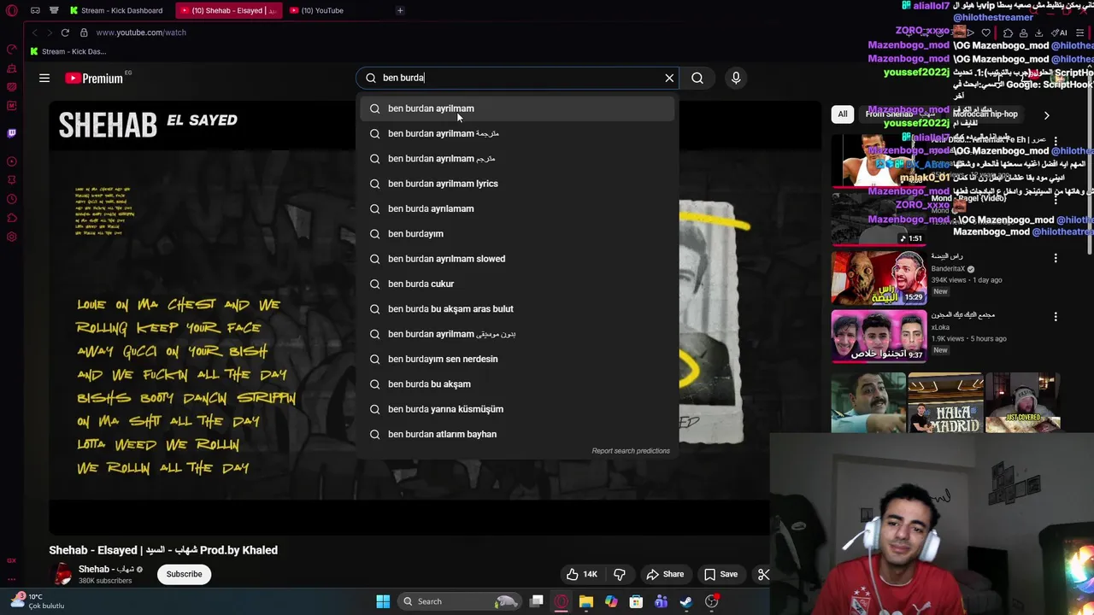Viewport: 1094px width, 615px height.
Task: Open 'Report search predictions' link
Action: click(x=631, y=451)
